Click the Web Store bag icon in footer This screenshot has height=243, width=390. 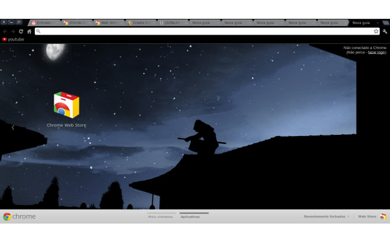[x=383, y=216]
